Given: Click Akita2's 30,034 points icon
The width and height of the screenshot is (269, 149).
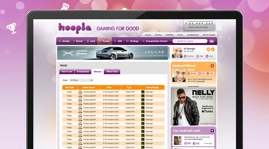Looking at the screenshot, I should point(189,73).
